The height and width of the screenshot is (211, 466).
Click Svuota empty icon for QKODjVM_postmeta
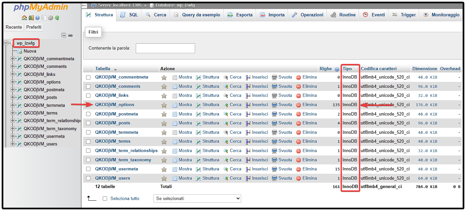tap(275, 114)
